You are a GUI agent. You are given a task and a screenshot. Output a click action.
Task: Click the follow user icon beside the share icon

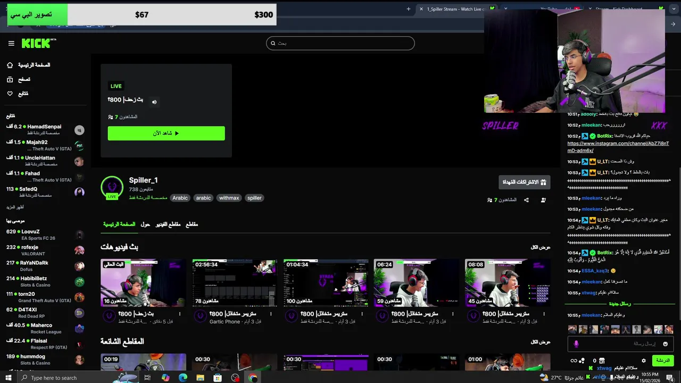[543, 200]
